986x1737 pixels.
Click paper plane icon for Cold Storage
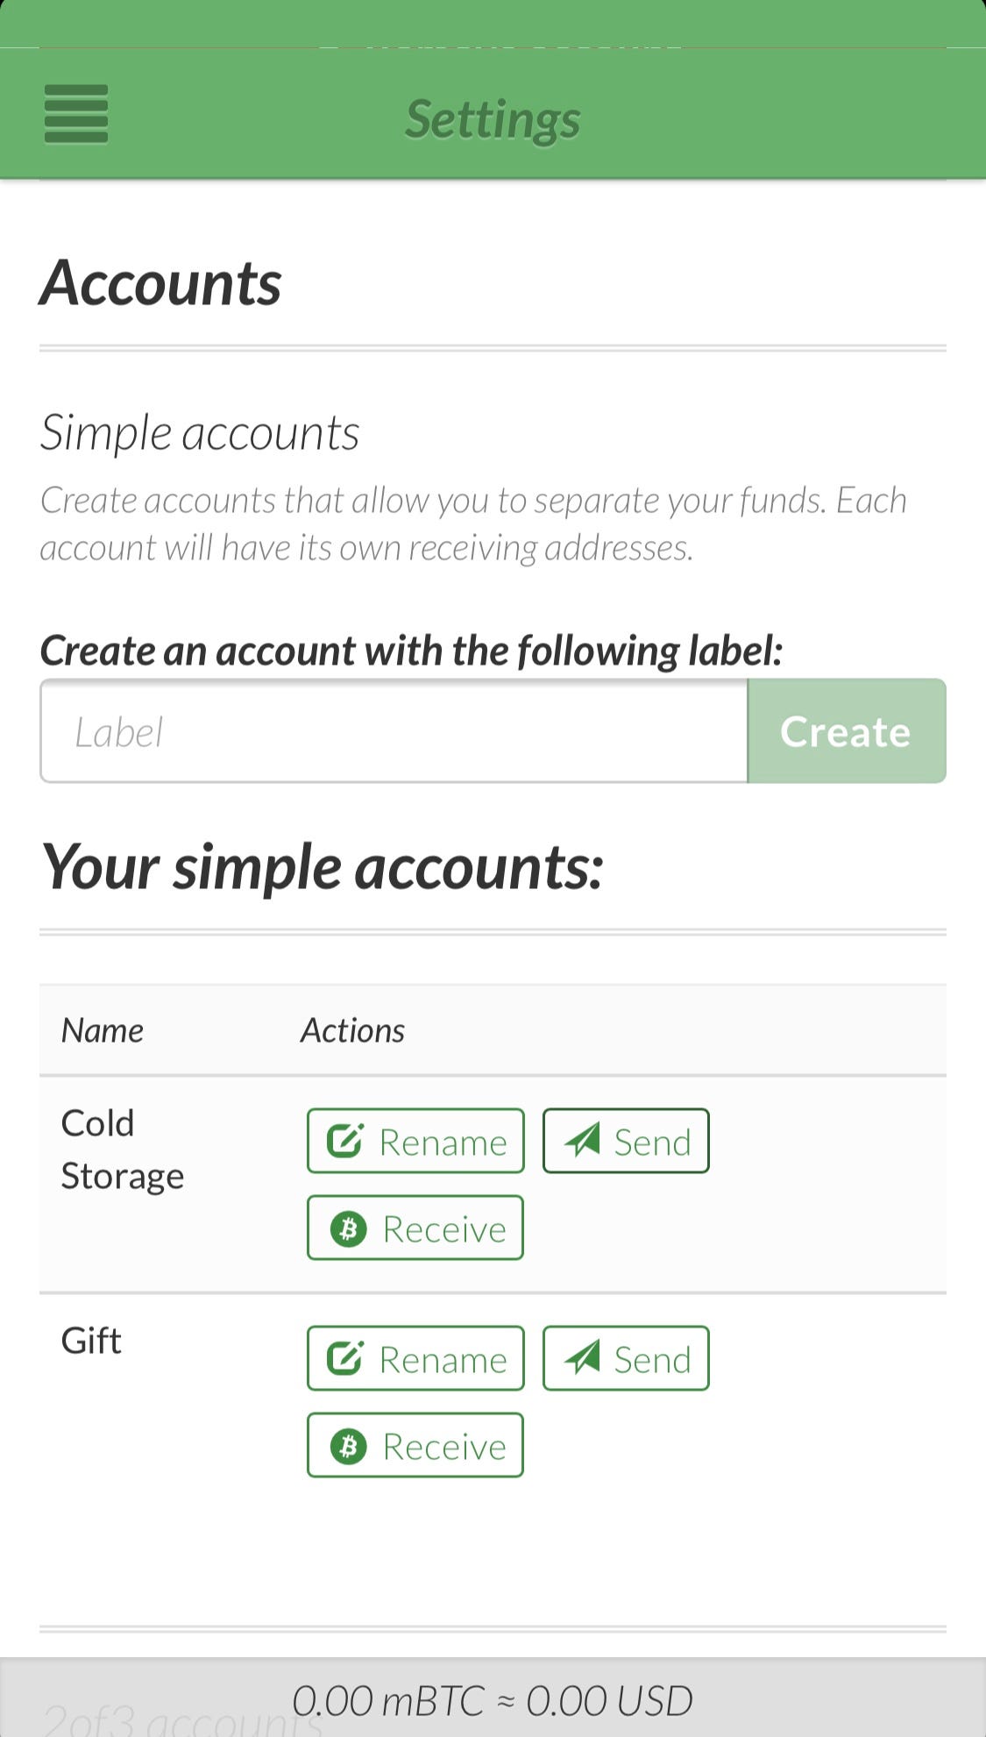582,1140
